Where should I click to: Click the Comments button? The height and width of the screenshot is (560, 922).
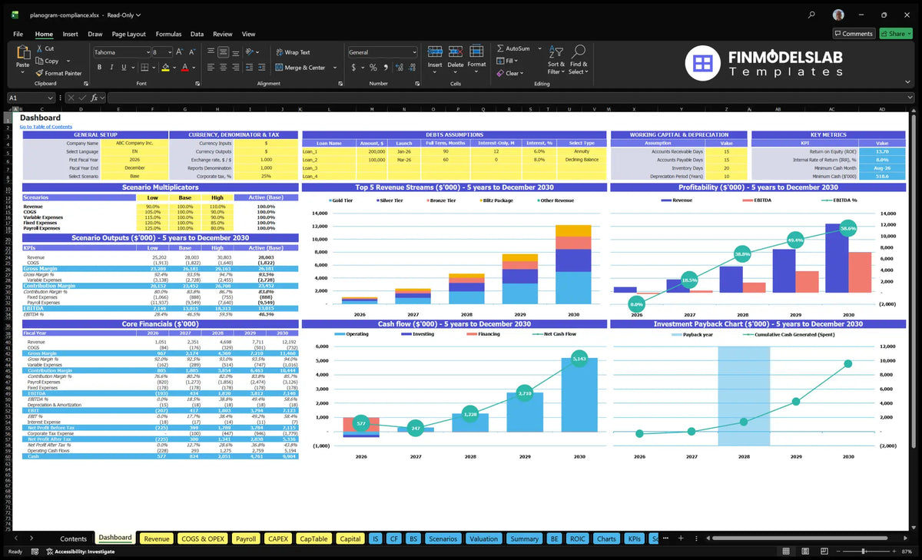(x=854, y=33)
